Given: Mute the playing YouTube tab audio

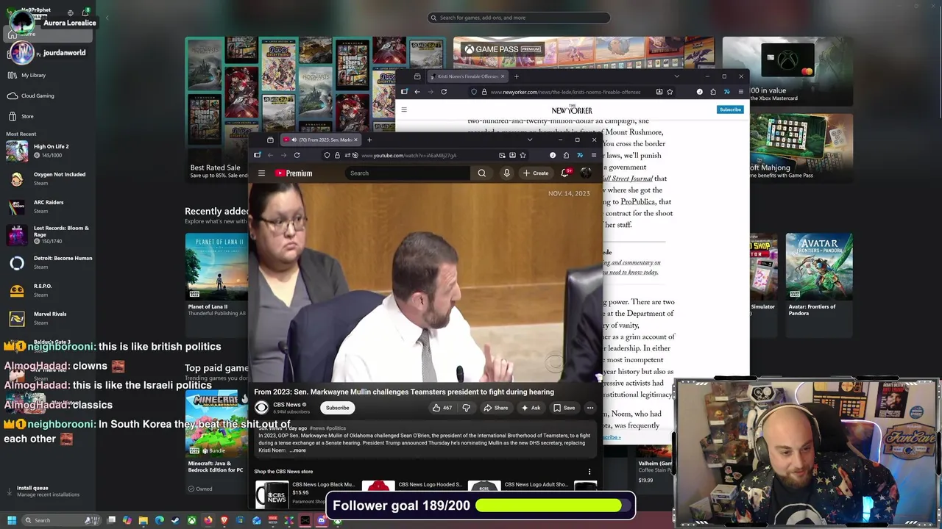Looking at the screenshot, I should click(293, 140).
